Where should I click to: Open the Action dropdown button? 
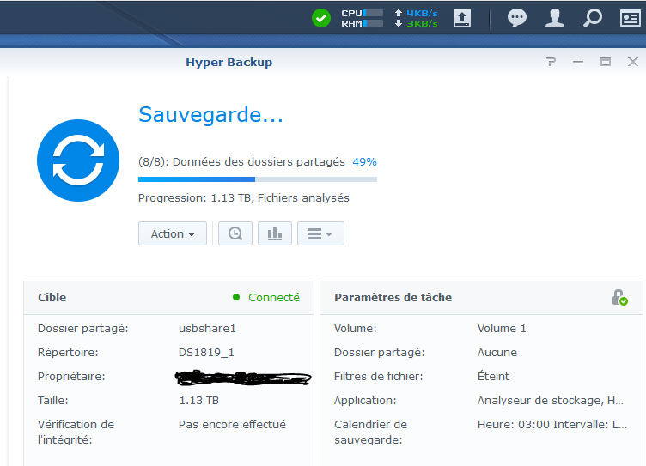[172, 233]
